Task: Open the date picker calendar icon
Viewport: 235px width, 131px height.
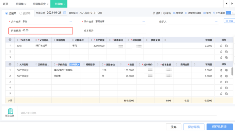Action: 65,13
